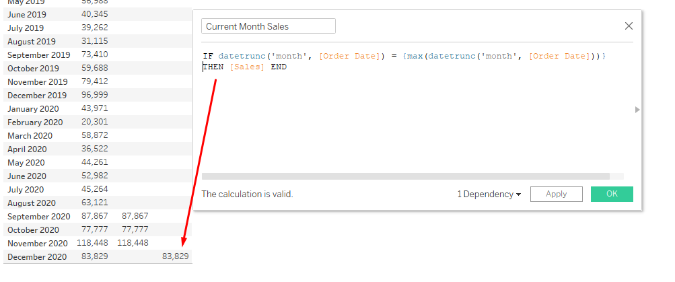Open the 1 Dependency dropdown

tap(489, 194)
